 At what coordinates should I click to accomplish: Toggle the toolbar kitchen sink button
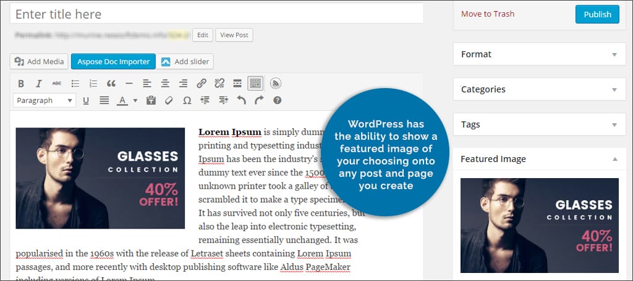(x=255, y=84)
